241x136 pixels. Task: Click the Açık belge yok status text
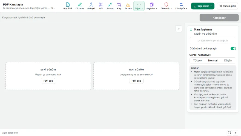[10, 133]
